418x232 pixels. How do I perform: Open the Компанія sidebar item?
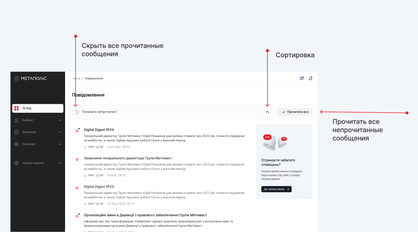(29, 132)
